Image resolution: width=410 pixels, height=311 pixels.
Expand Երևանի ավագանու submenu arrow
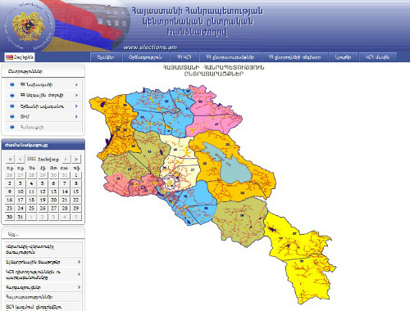coord(76,106)
